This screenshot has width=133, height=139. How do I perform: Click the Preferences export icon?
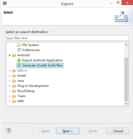(x=19, y=50)
